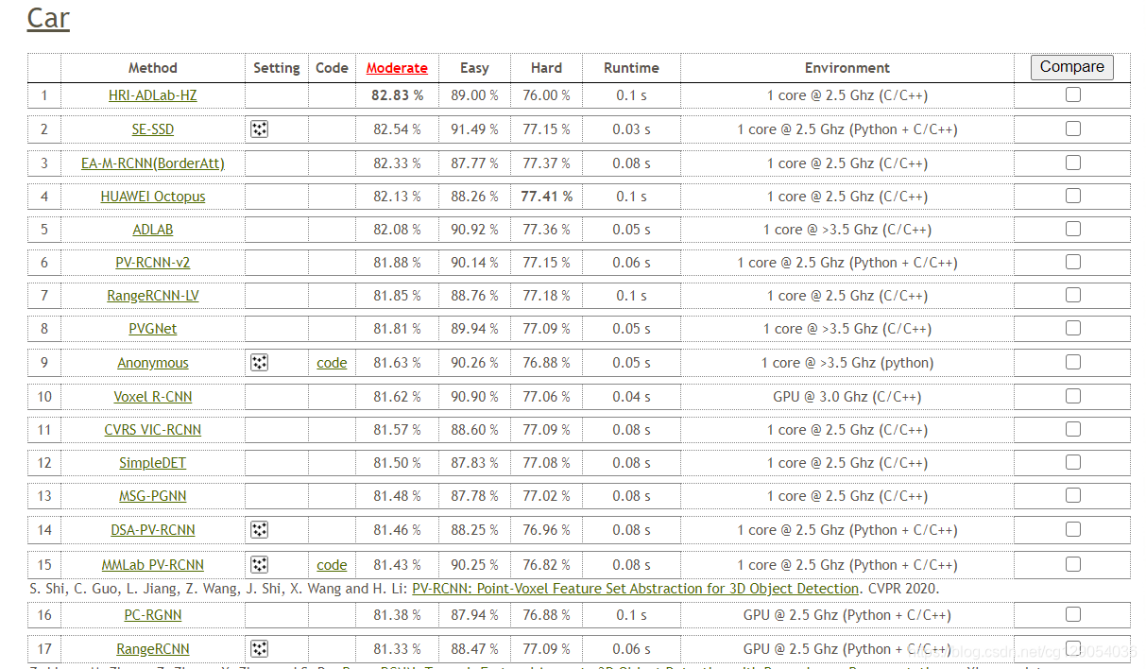Check the Anonymous row compare checkbox
Image resolution: width=1146 pixels, height=669 pixels.
(1073, 362)
